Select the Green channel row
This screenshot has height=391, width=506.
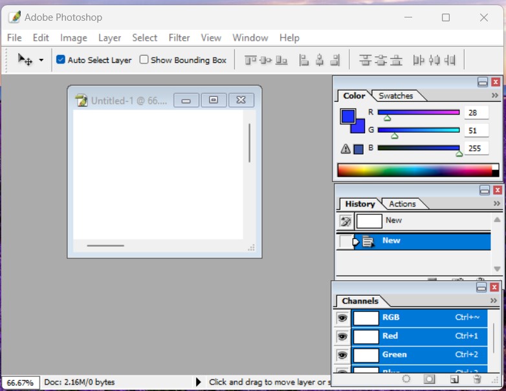click(x=419, y=355)
